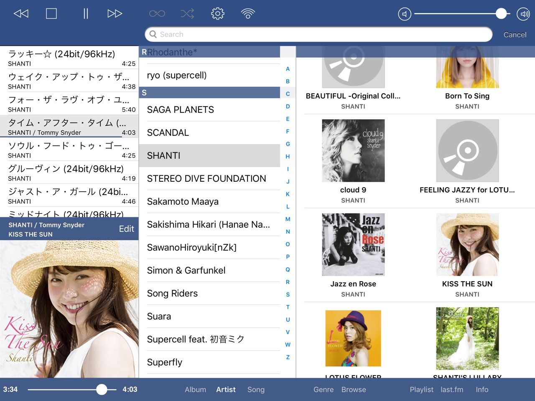Play track ウェイク・アップ・トゥ・ザ...
Image resolution: width=535 pixels, height=401 pixels.
(69, 81)
